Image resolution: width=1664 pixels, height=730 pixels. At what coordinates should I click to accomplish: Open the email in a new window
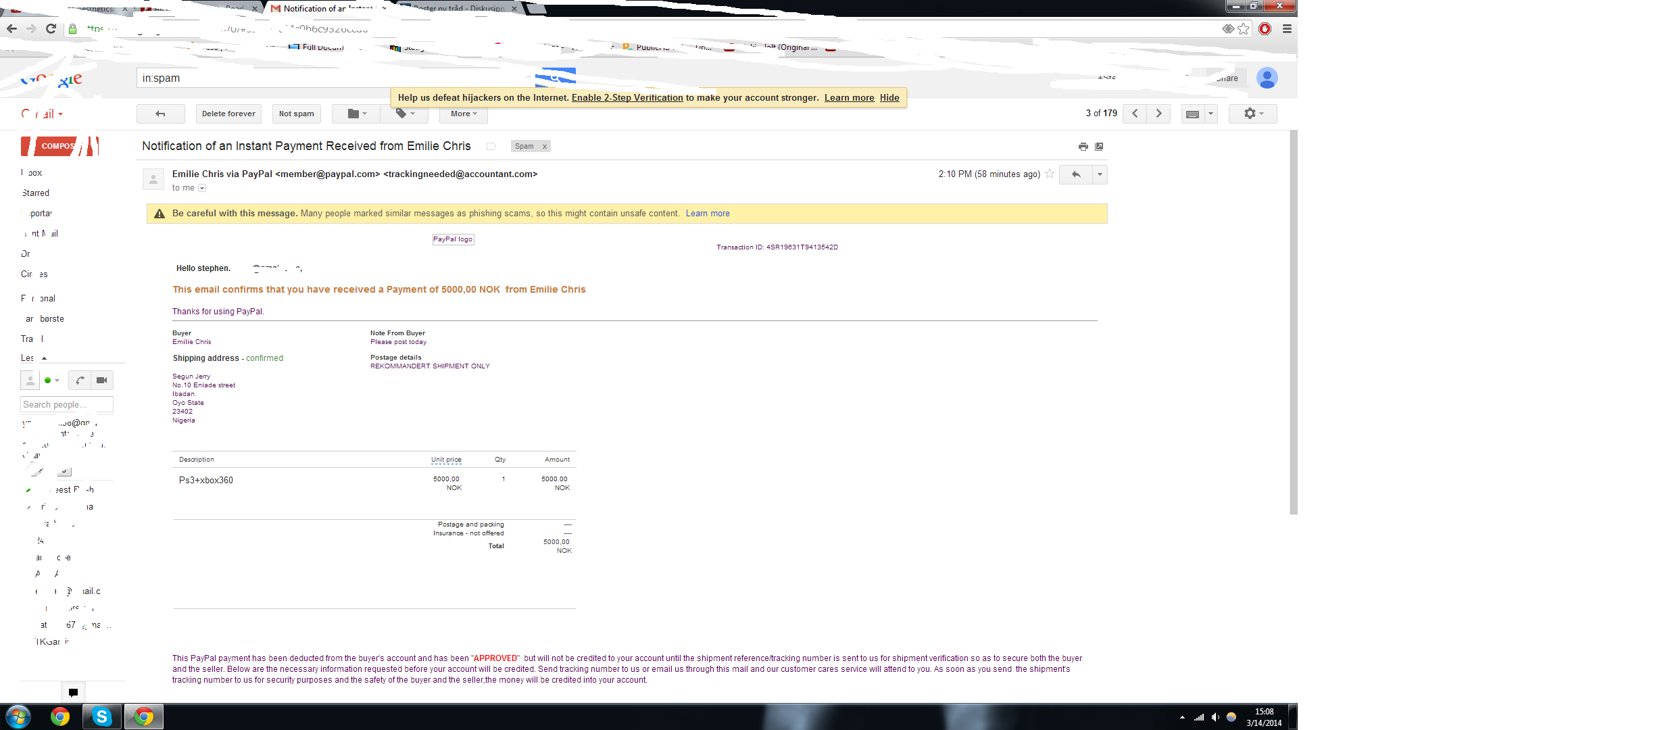tap(1099, 147)
